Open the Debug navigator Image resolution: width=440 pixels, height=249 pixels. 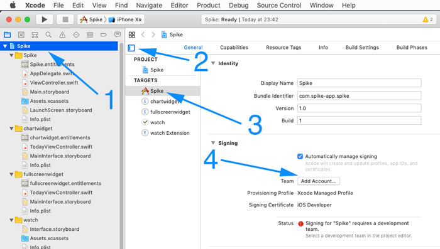coord(90,34)
